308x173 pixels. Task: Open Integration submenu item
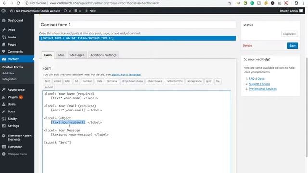pos(10,79)
